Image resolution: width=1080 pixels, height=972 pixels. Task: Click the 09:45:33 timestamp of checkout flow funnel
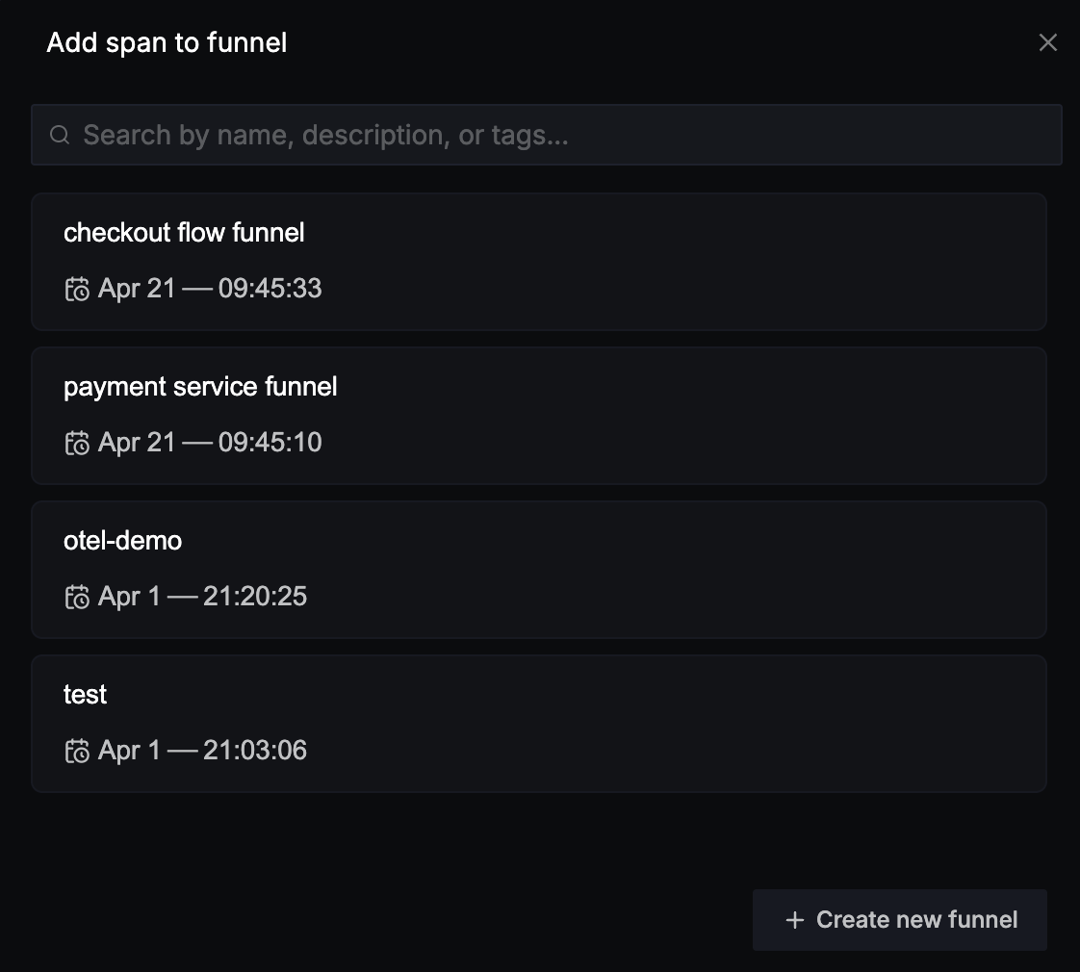(x=270, y=289)
